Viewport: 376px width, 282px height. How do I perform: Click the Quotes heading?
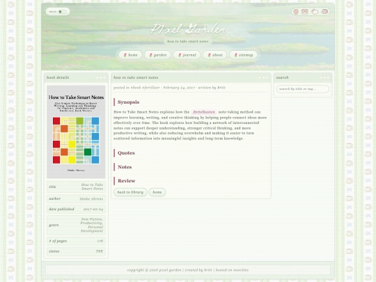126,153
